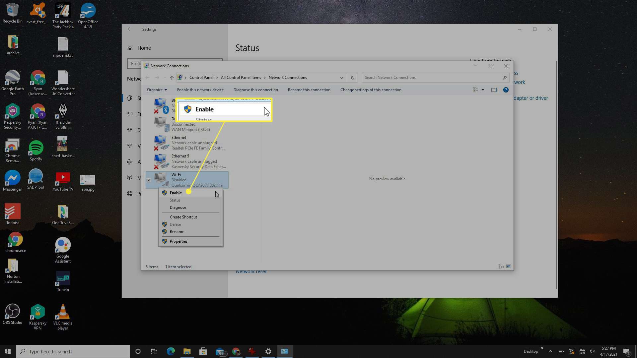Select Properties from the Wi-Fi context menu
Image resolution: width=637 pixels, height=358 pixels.
coord(178,241)
